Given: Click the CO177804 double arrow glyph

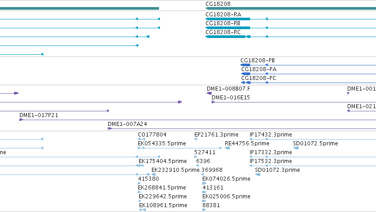Looking at the screenshot, I should 141,139.
